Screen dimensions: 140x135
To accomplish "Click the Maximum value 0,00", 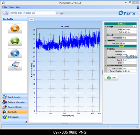I will pos(130,52).
